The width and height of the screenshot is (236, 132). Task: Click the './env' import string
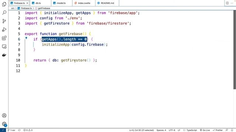point(73,18)
